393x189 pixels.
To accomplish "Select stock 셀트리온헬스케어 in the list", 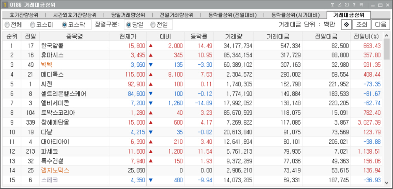I will (64, 94).
